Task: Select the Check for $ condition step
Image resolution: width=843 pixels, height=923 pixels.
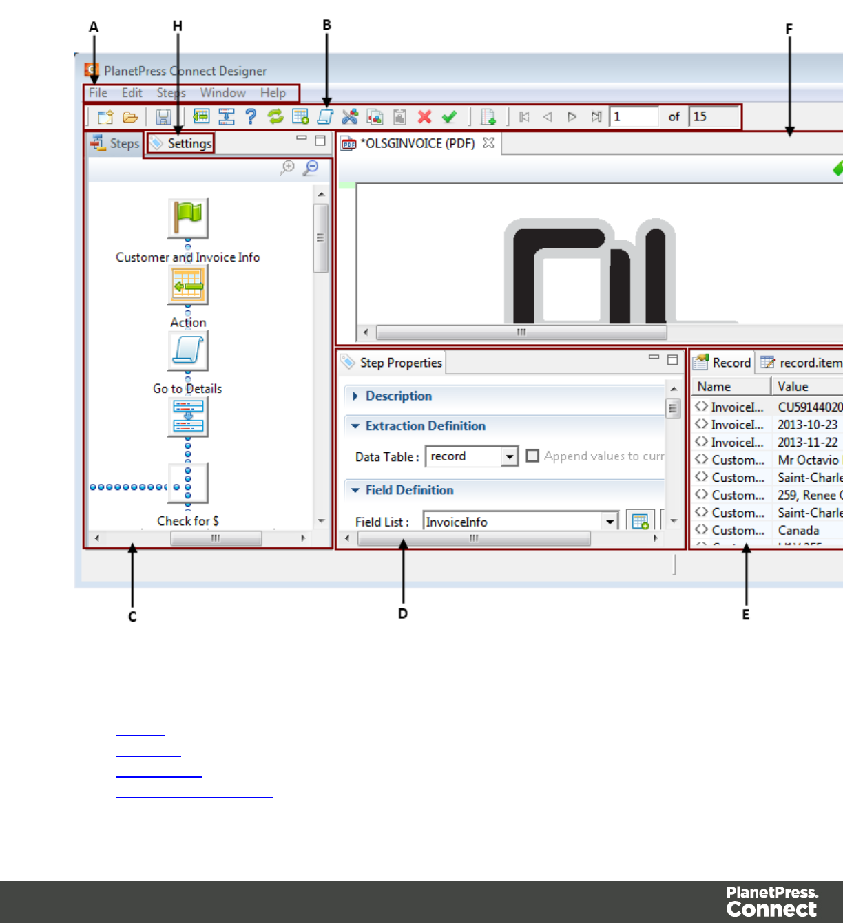Action: [188, 483]
